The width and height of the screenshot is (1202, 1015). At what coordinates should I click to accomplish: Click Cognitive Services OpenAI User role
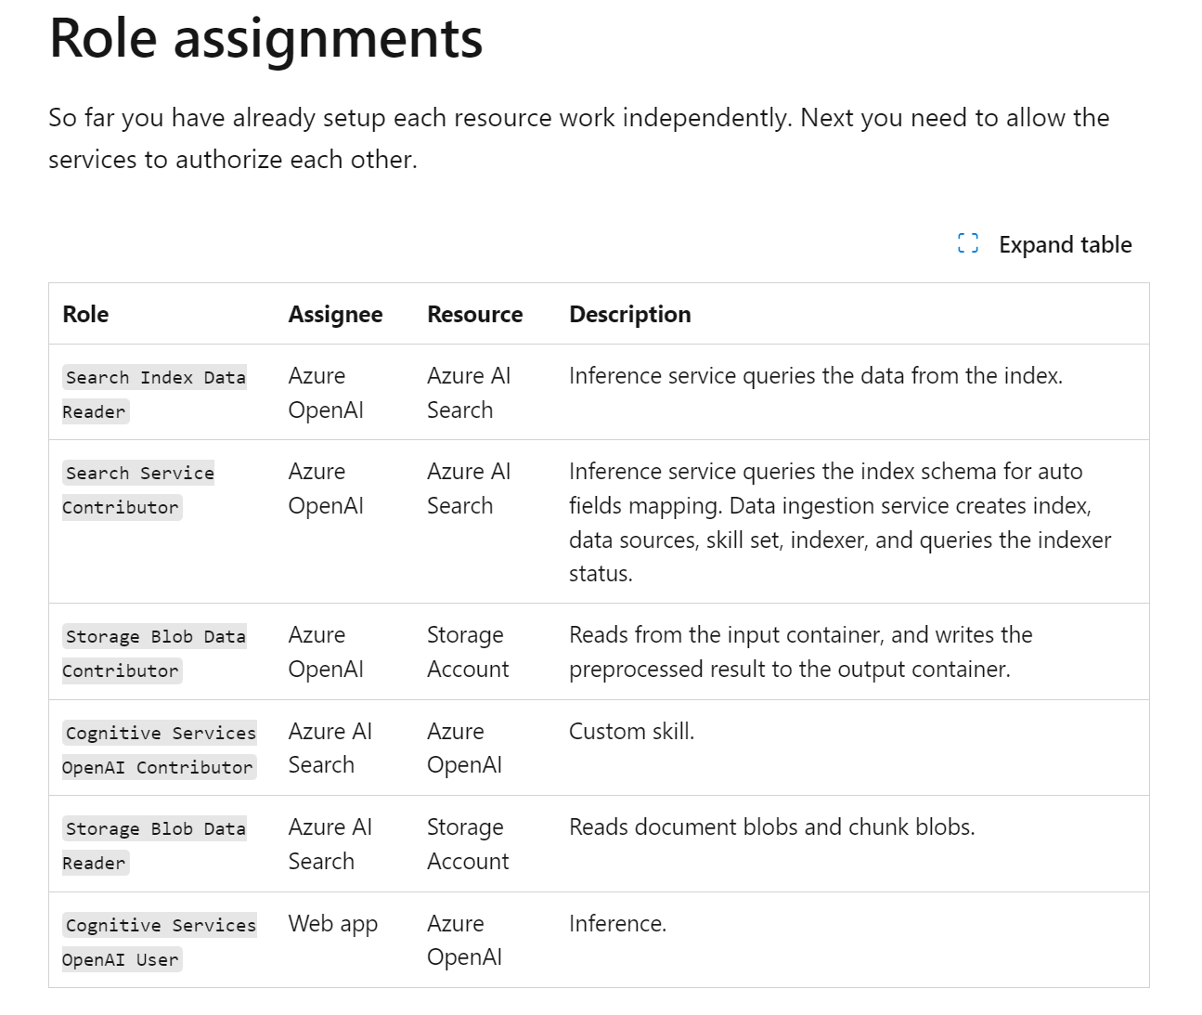point(160,942)
